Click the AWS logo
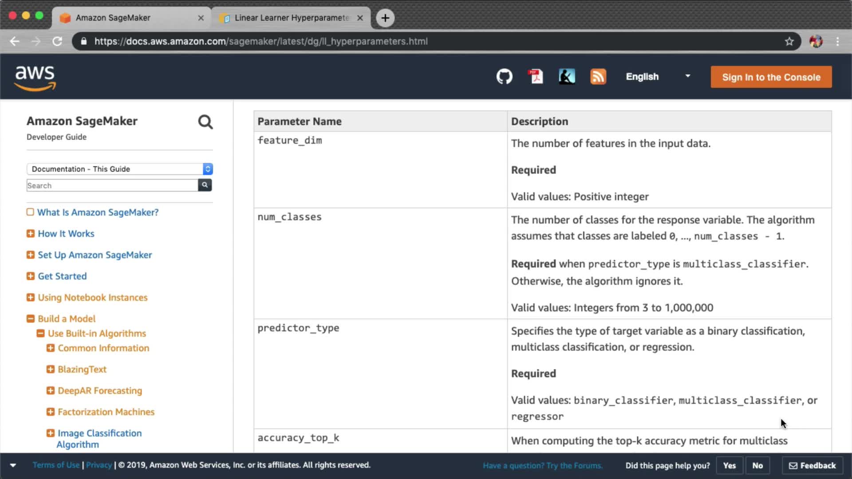This screenshot has height=479, width=852. point(35,78)
